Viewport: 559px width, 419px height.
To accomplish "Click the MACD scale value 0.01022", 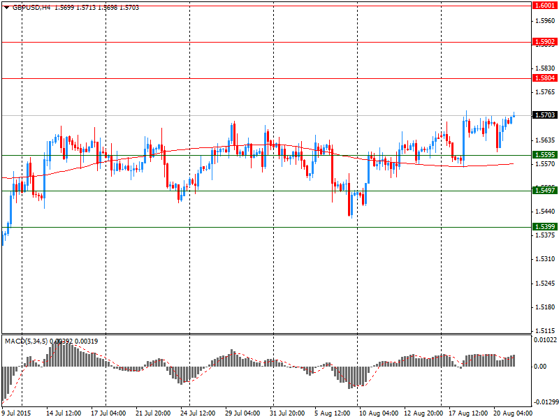I will 546,340.
